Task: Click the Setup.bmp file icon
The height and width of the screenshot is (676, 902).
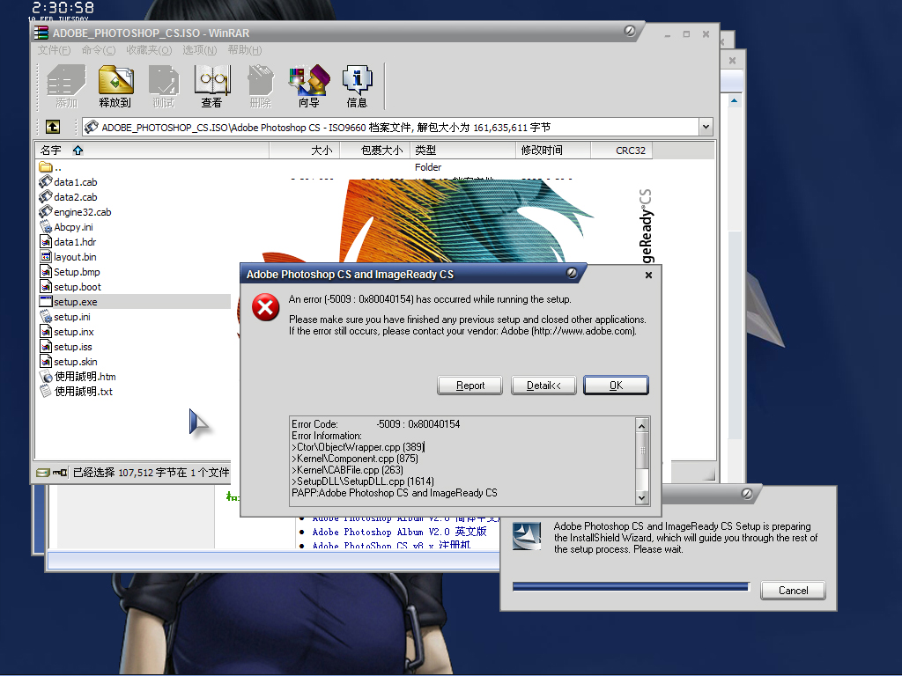Action: point(46,271)
